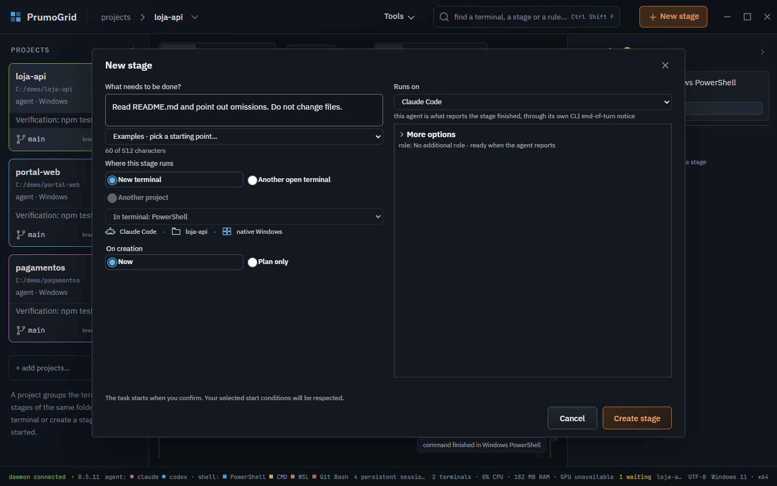Click the search magnifier icon

click(x=444, y=17)
